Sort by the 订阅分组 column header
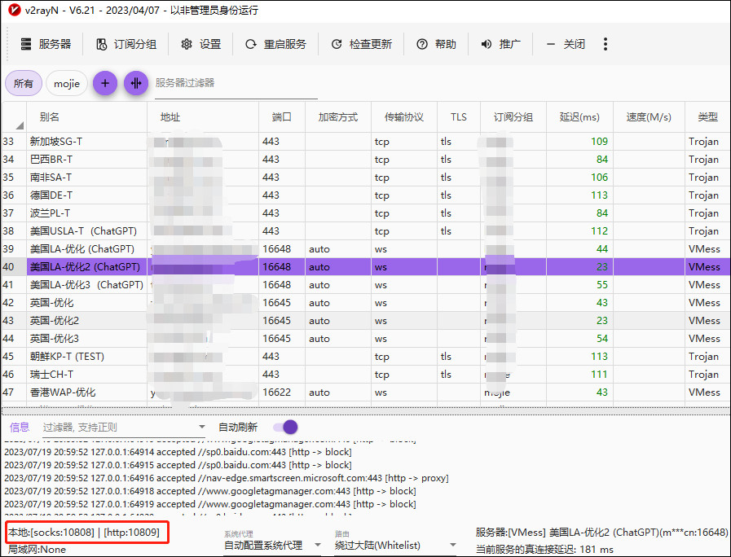 (513, 117)
